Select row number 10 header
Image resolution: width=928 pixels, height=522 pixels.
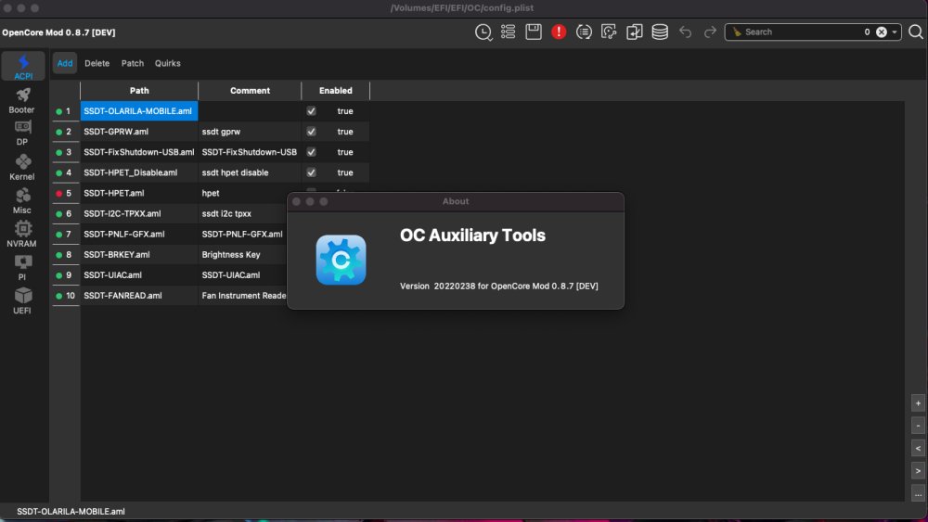point(65,296)
